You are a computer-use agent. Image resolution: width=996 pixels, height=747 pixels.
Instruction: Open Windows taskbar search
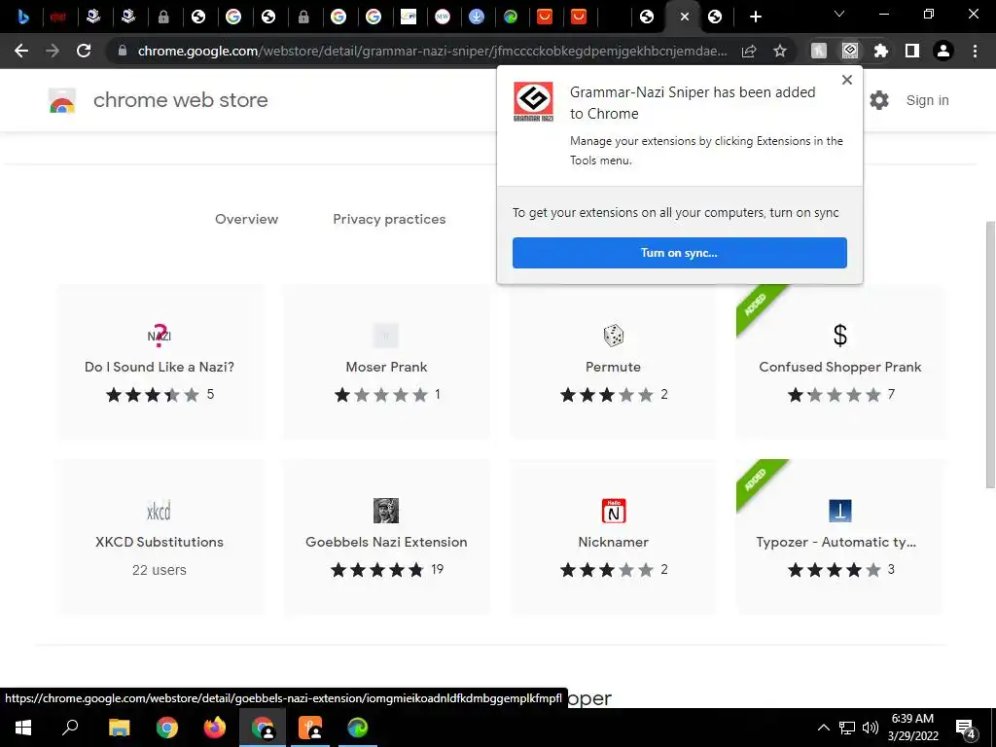70,728
